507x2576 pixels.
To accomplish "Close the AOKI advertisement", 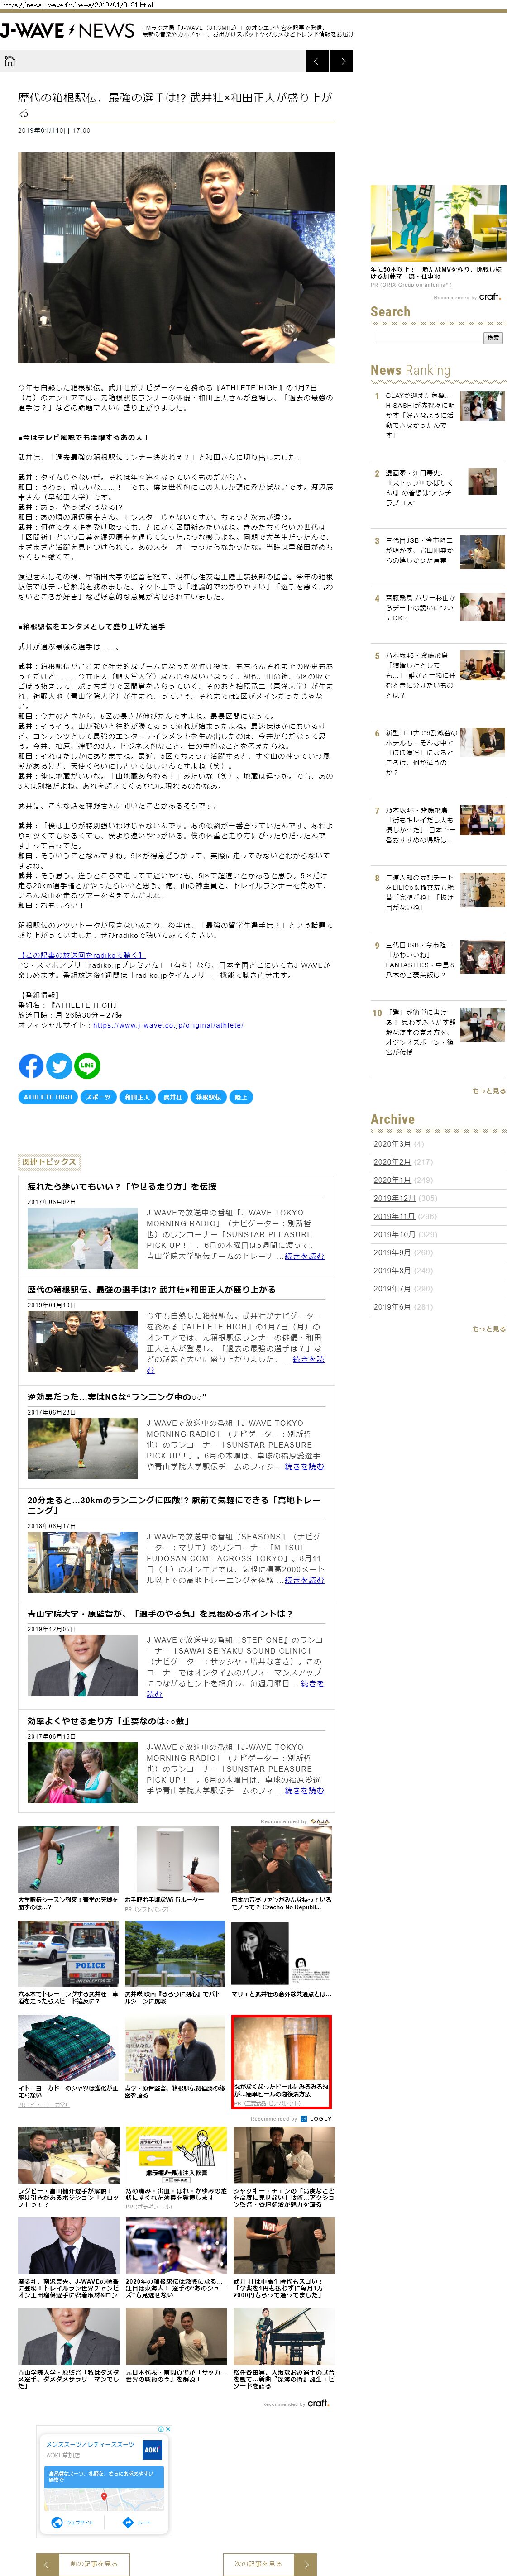I will [x=167, y=2428].
